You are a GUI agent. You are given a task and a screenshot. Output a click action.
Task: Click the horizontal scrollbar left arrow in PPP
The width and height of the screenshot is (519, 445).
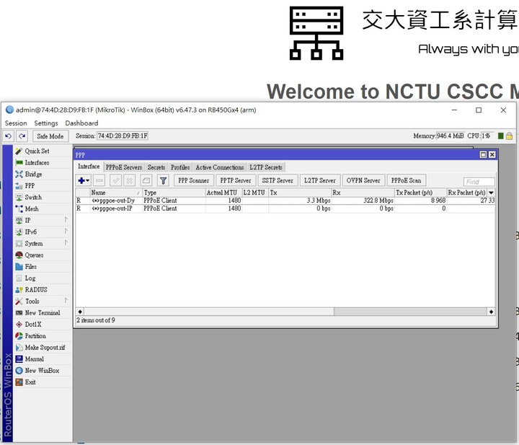80,312
